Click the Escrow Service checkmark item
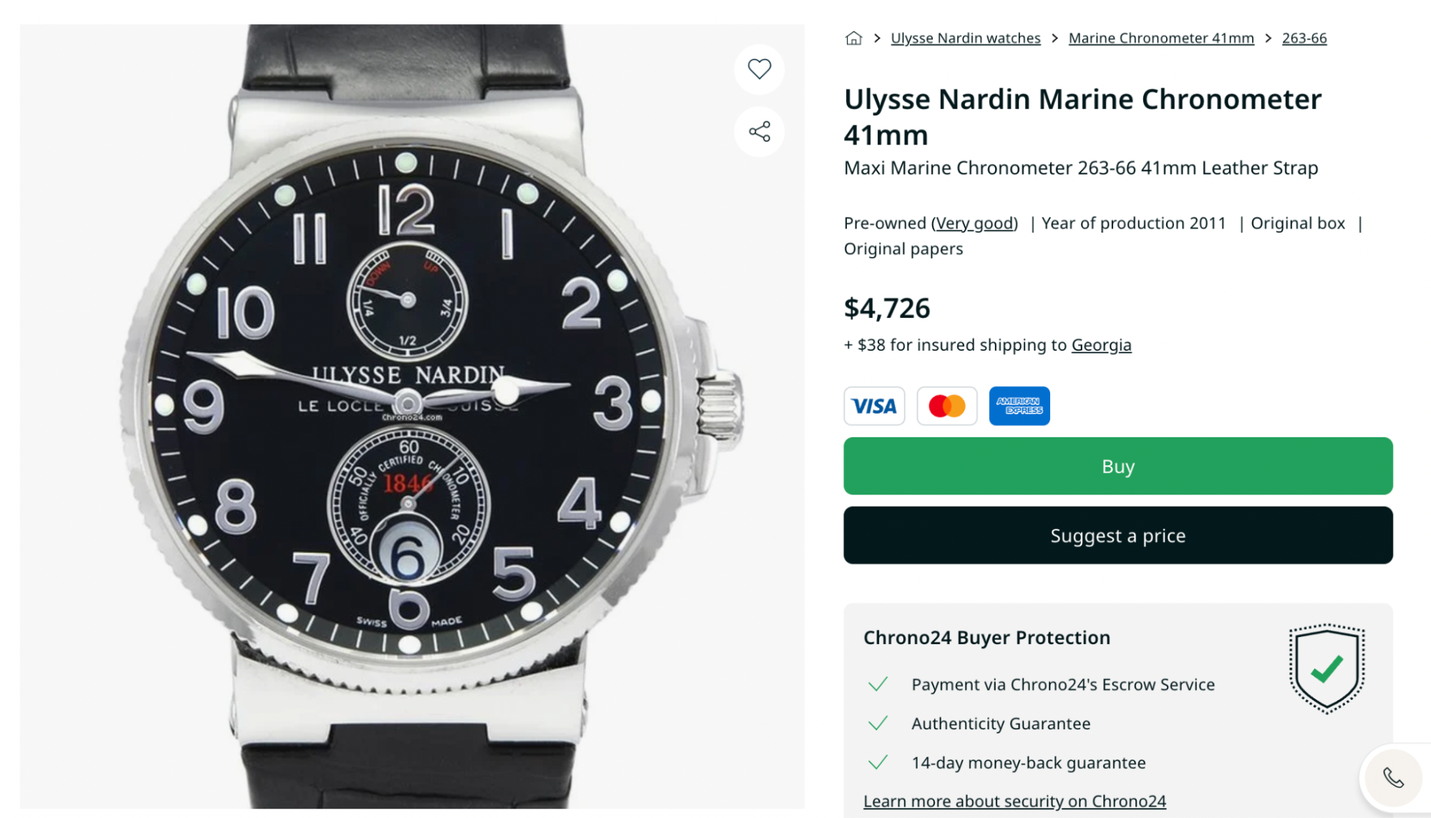 coord(1062,684)
